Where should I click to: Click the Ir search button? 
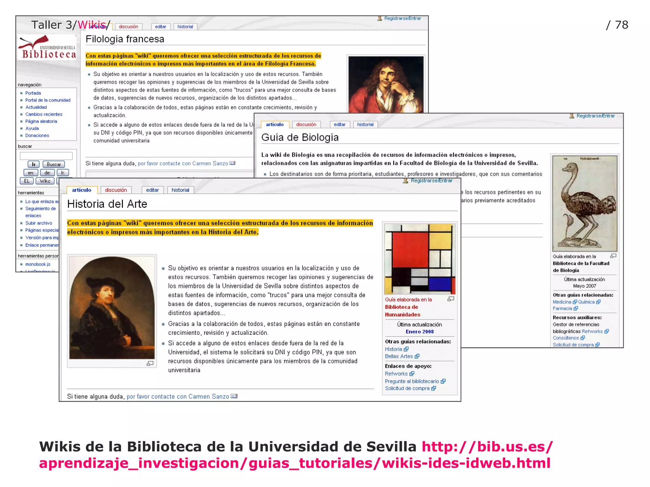pos(34,164)
